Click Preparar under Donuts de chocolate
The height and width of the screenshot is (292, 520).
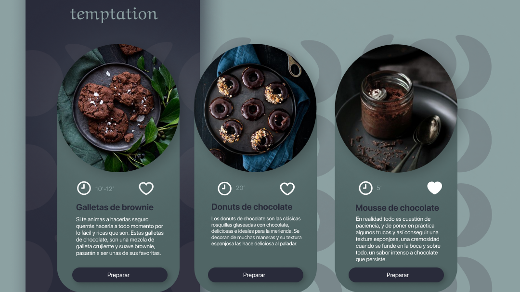[255, 275]
